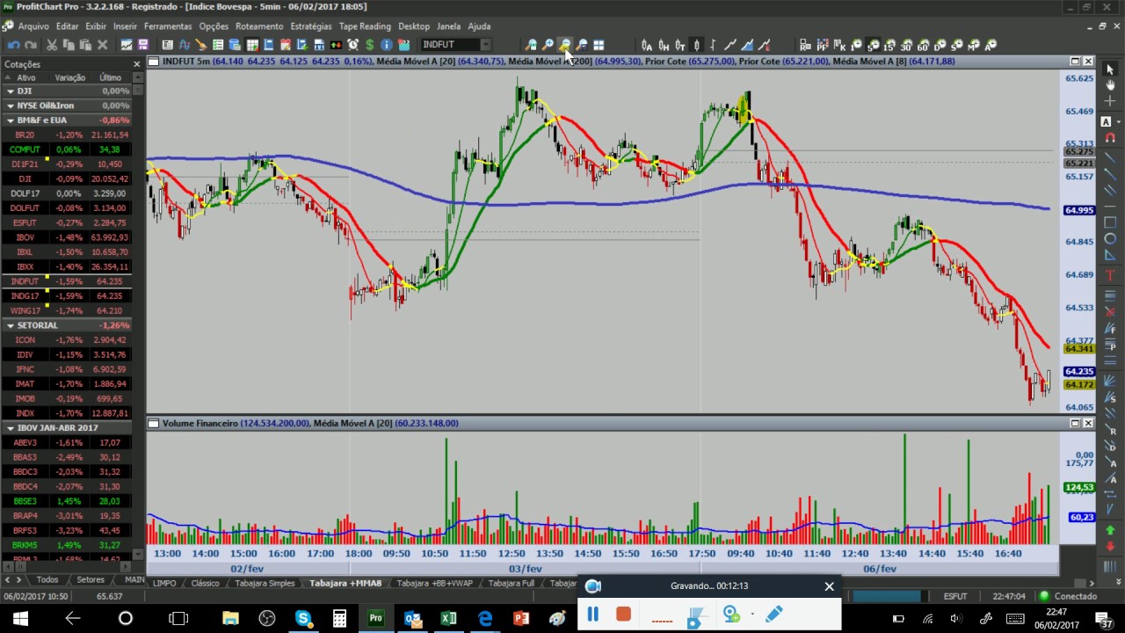Click the Undo arrow in toolbar
The image size is (1125, 633).
(x=13, y=45)
